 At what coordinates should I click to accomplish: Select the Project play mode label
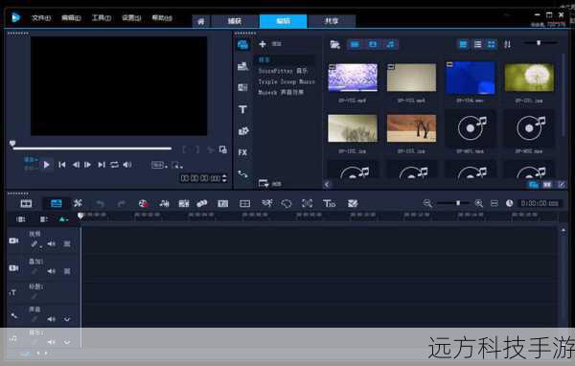(x=31, y=160)
